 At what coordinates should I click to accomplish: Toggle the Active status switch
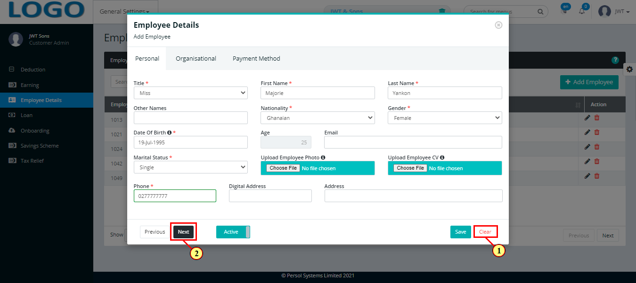tap(233, 232)
